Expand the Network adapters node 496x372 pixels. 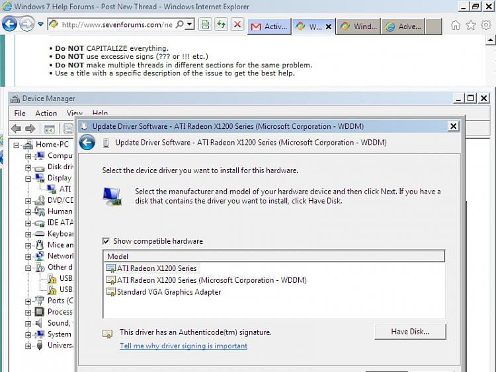(x=28, y=256)
